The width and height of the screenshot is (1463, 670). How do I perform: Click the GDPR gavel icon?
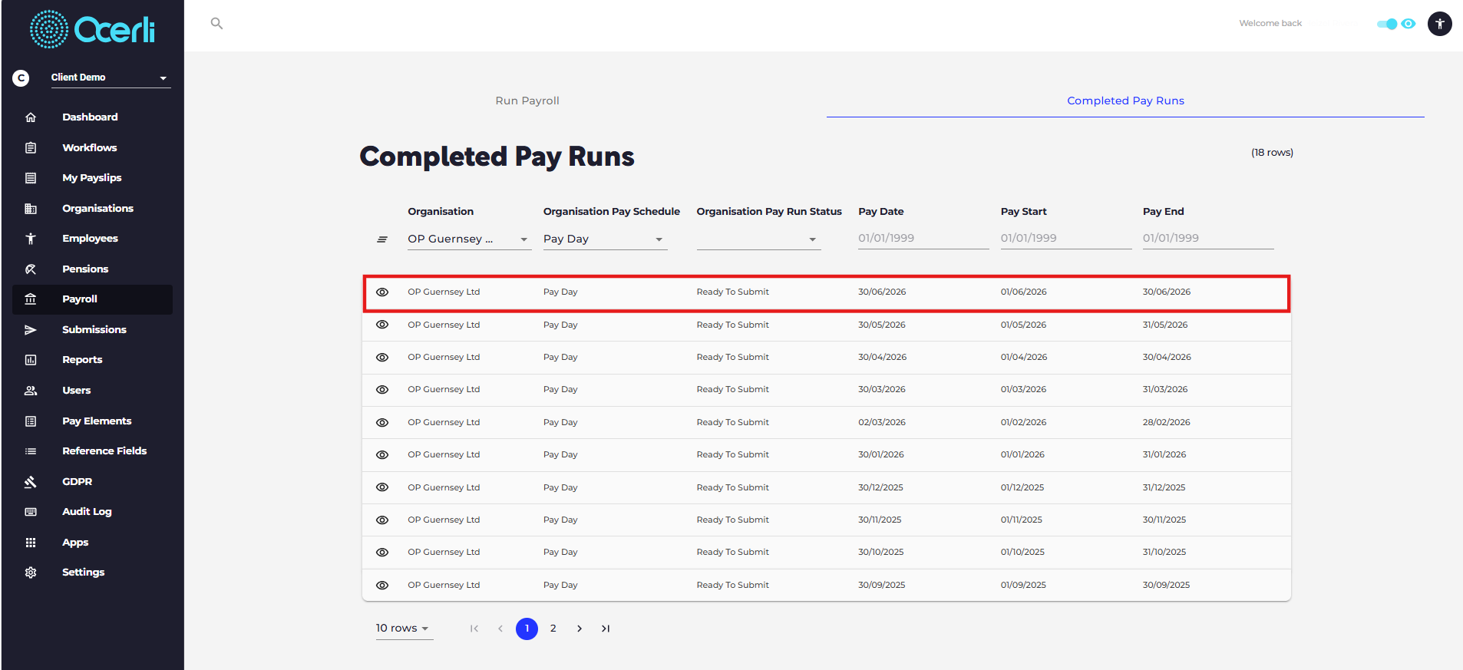tap(31, 482)
